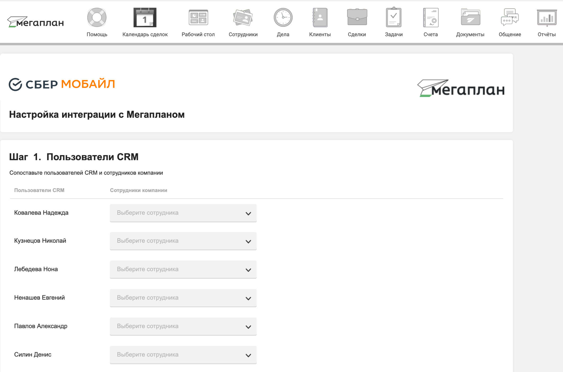Click the Дела clock icon

pyautogui.click(x=283, y=18)
